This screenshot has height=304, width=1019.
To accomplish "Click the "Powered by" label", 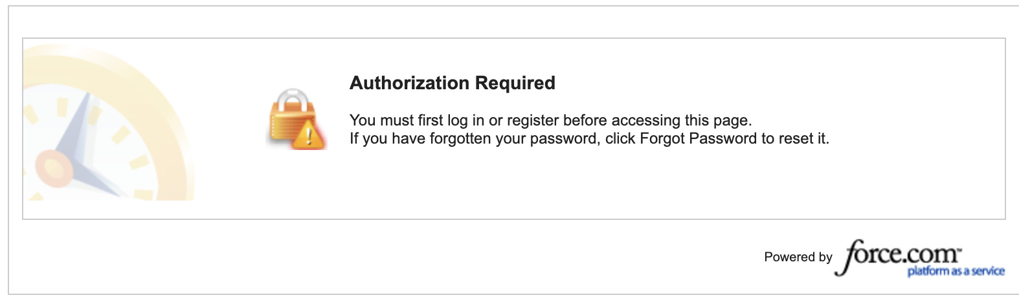I will click(798, 257).
